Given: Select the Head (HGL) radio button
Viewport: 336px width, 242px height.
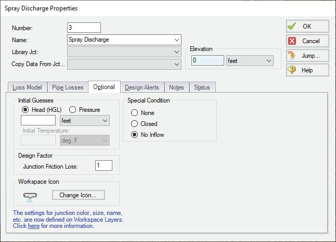Looking at the screenshot, I should [25, 110].
